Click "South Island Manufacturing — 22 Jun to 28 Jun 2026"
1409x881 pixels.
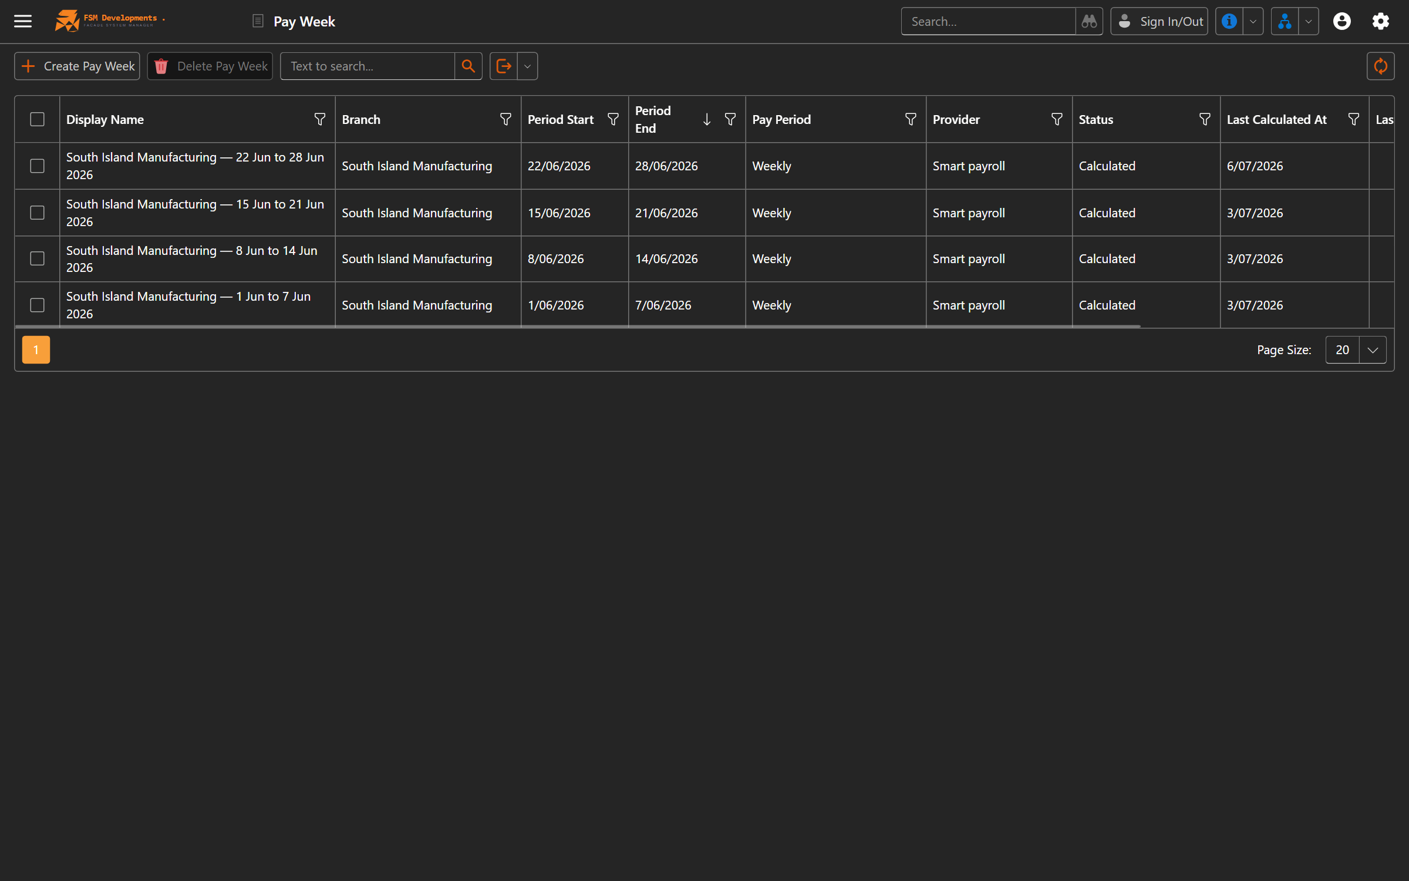click(195, 166)
